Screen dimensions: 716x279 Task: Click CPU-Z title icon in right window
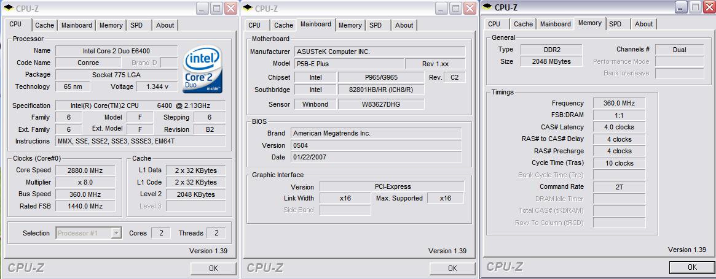[487, 7]
